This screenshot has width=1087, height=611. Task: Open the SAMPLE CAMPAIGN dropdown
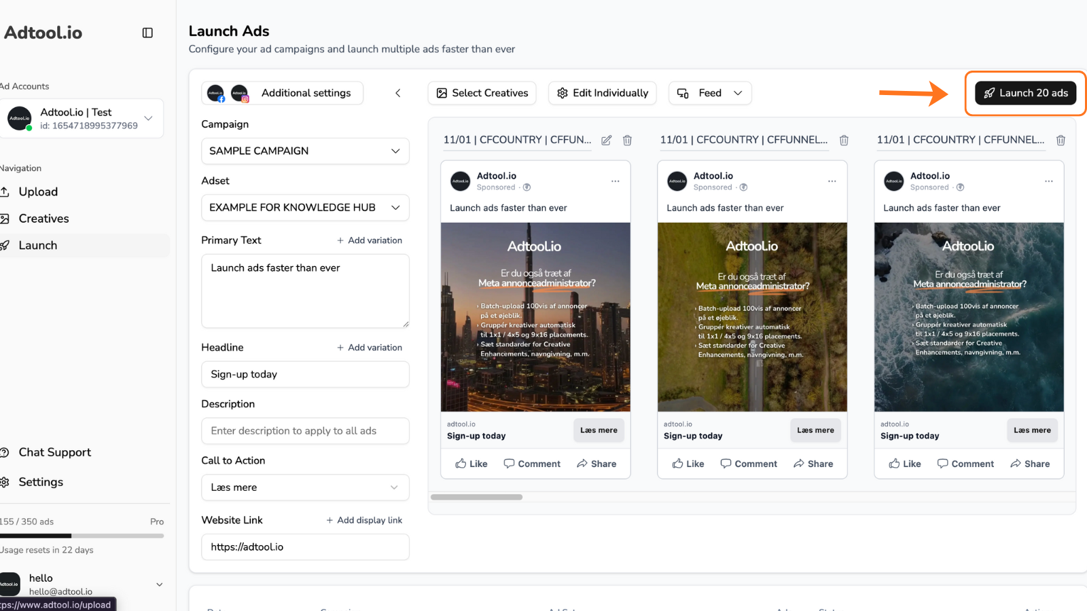(x=305, y=151)
